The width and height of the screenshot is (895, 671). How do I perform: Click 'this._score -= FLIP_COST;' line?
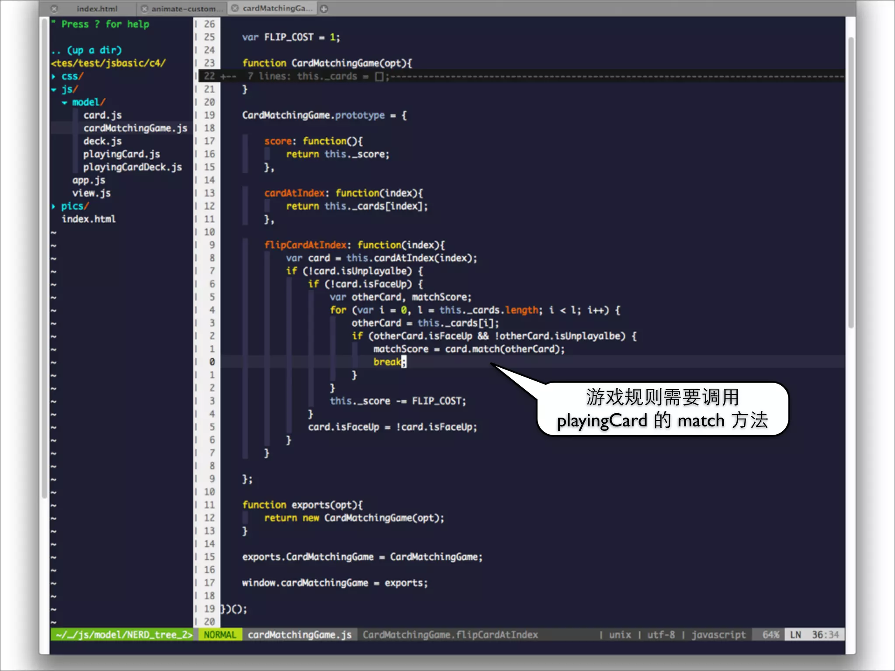[398, 401]
